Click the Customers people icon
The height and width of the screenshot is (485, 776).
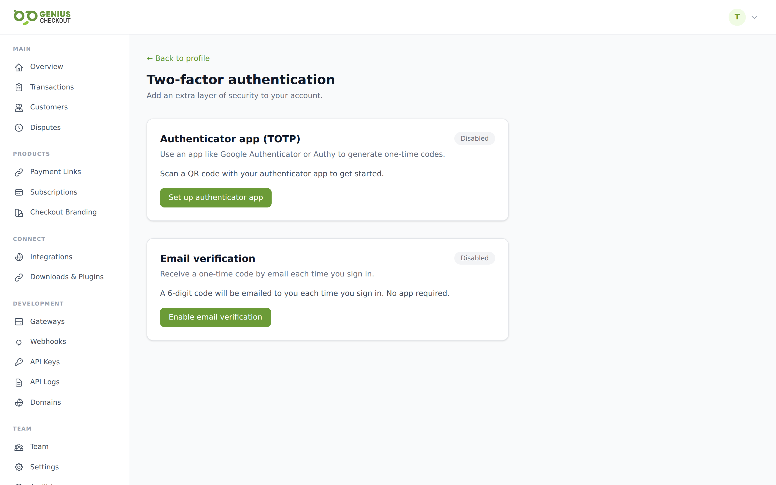click(x=19, y=108)
